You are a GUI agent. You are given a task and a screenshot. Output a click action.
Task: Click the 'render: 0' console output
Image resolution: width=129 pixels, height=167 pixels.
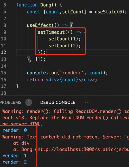point(15,130)
